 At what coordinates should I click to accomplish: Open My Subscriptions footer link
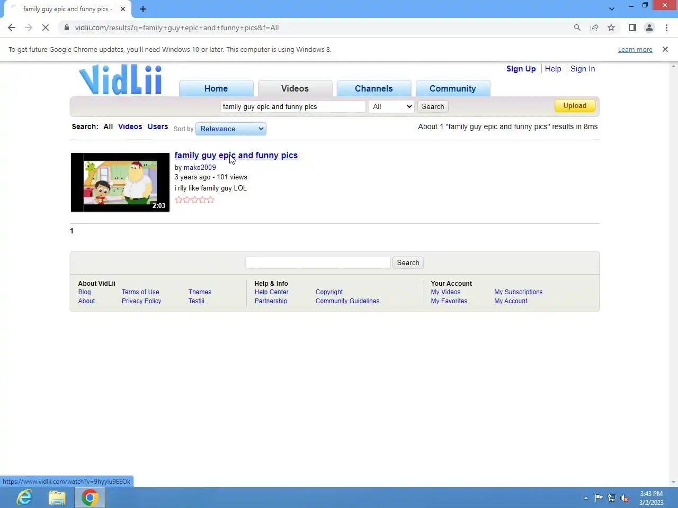tap(519, 292)
